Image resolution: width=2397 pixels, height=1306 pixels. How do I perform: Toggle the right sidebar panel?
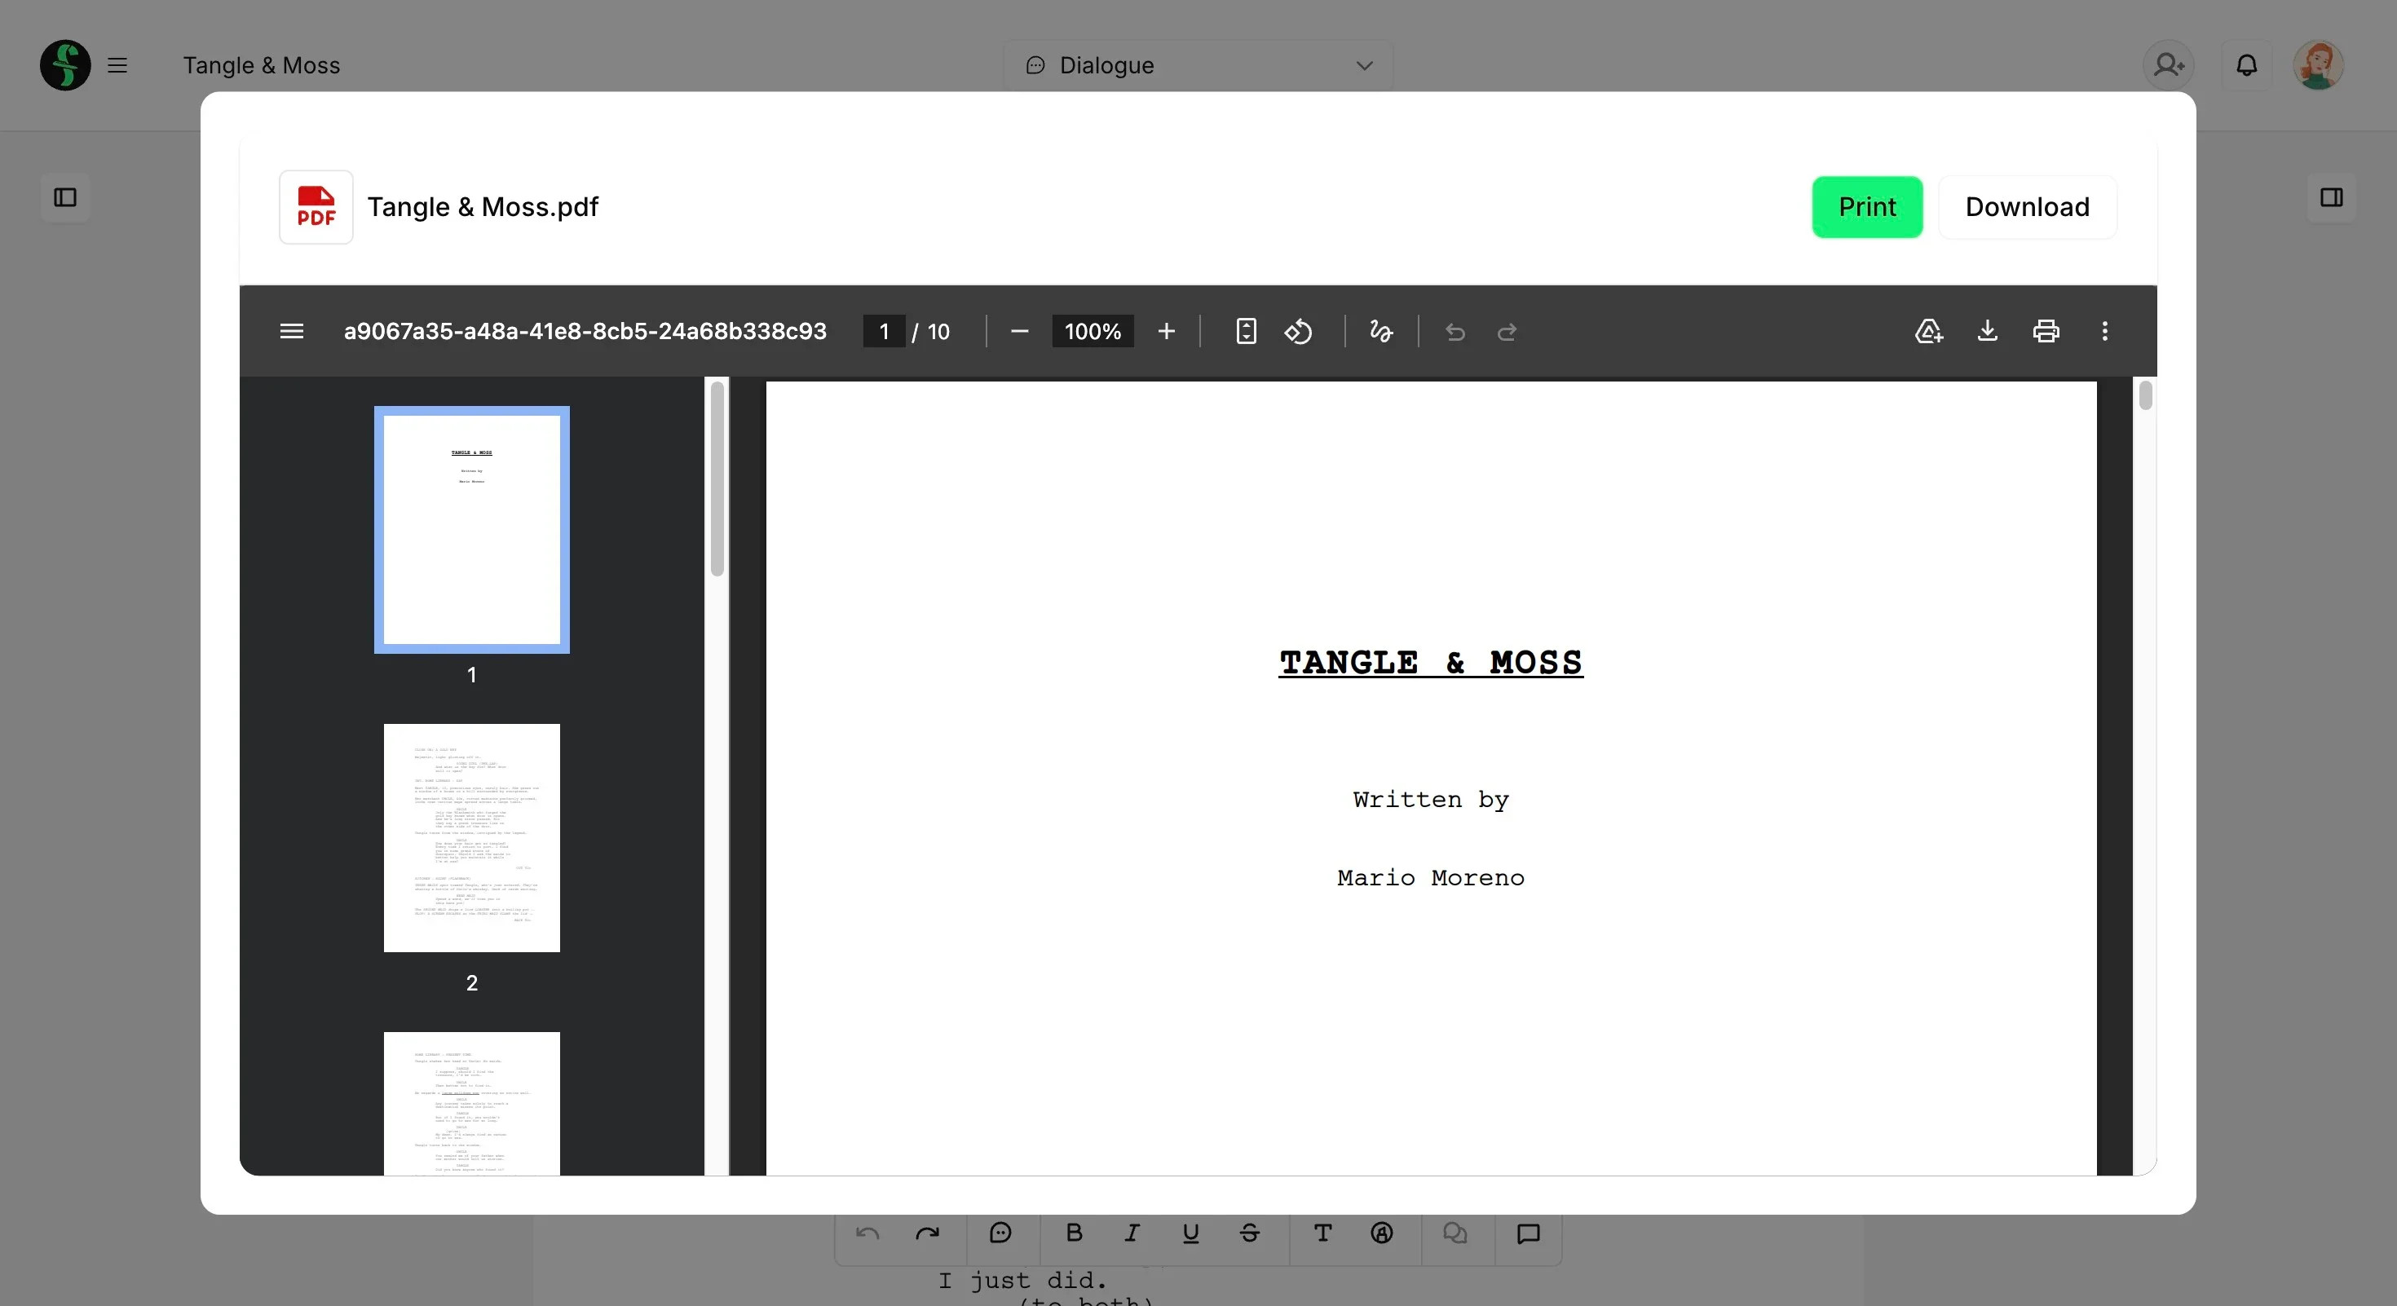point(2330,197)
